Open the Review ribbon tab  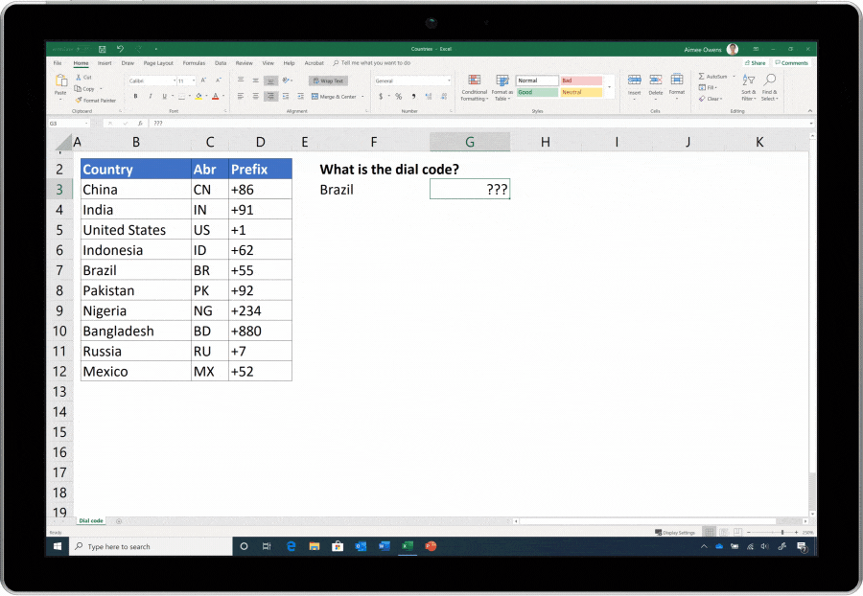[x=245, y=64]
